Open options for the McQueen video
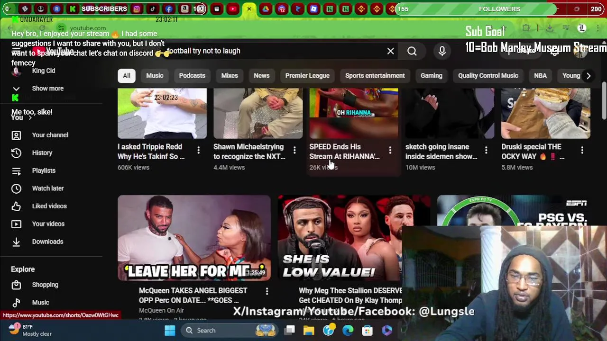The height and width of the screenshot is (341, 607). pos(267,291)
